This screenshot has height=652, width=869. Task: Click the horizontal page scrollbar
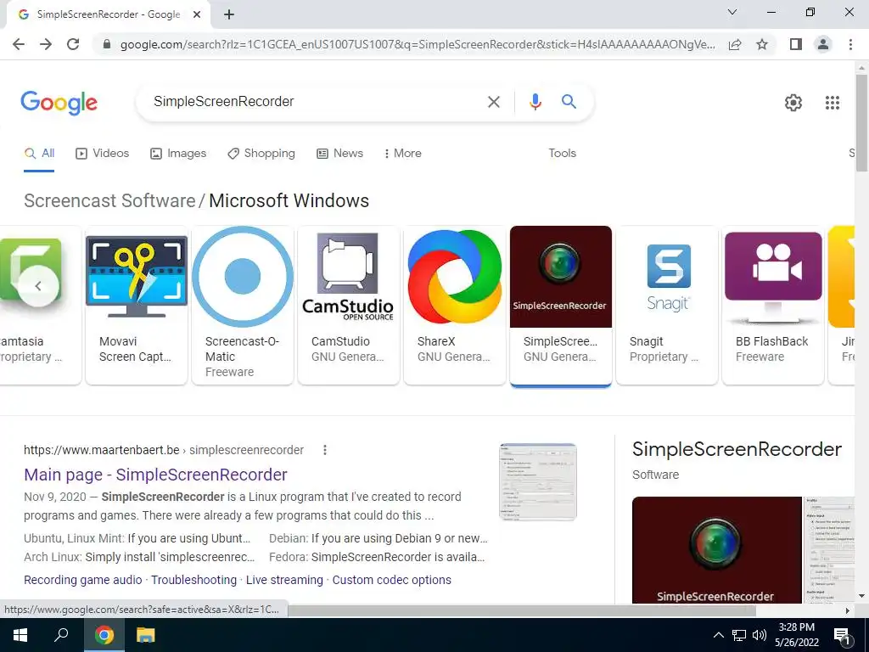[x=521, y=610]
